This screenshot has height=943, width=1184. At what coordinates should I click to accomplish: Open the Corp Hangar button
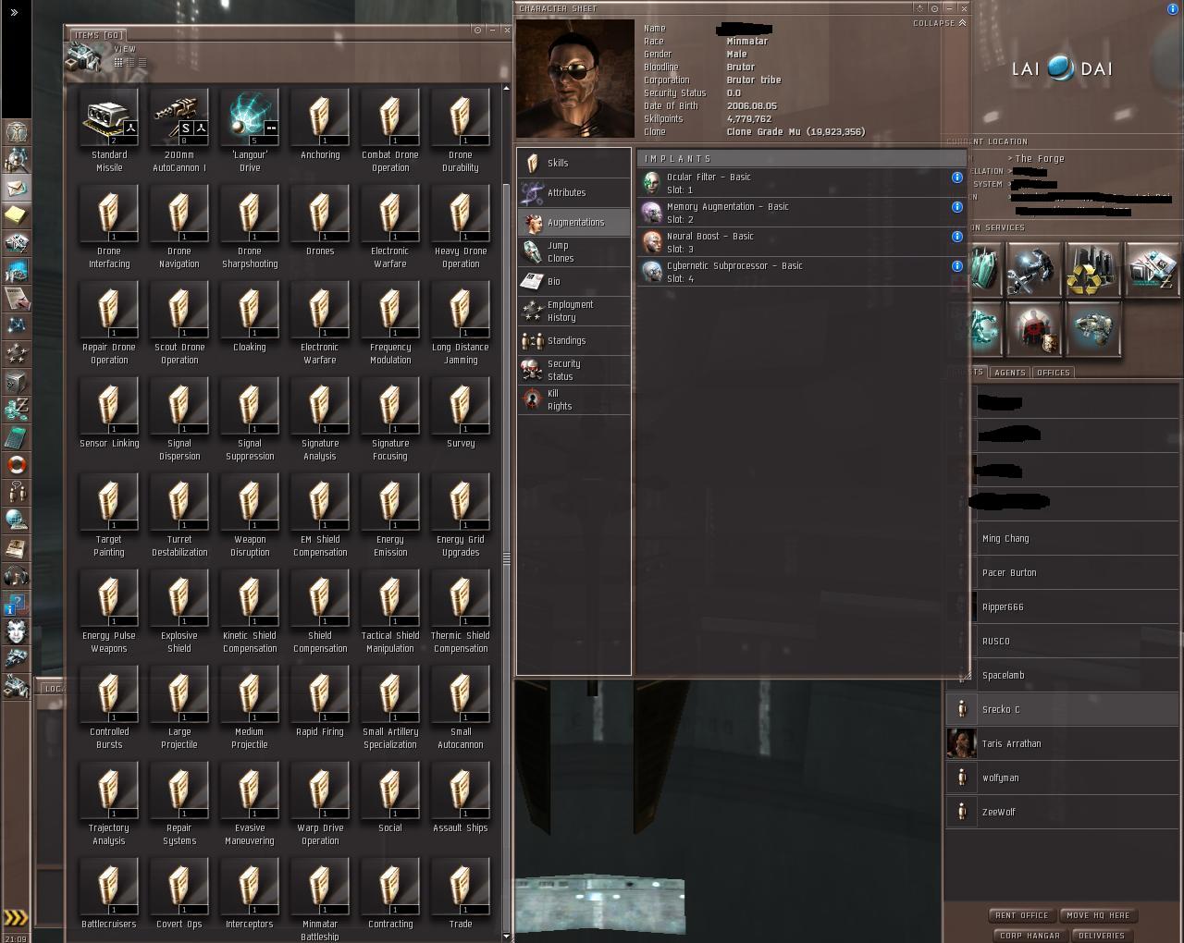(1030, 936)
